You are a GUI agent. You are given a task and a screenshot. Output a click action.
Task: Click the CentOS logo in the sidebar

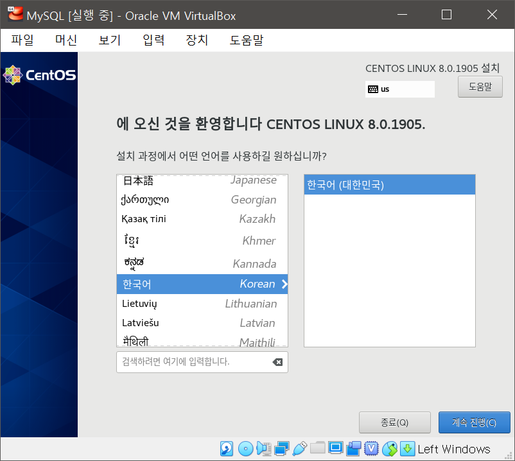pos(39,75)
